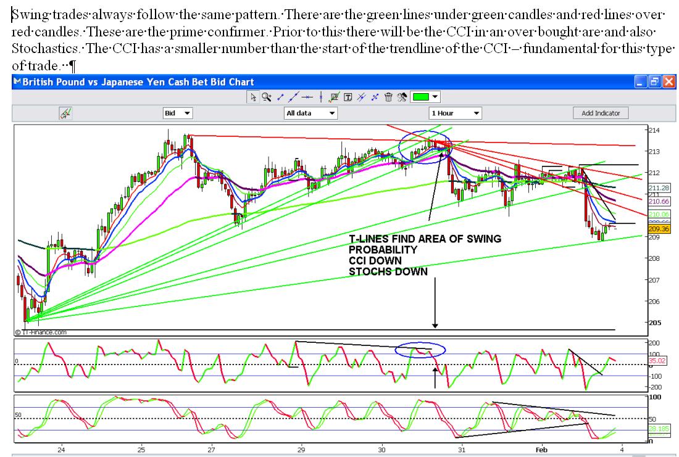Click the date label 27 on axis
Viewport: 679px width, 457px height.
[x=211, y=450]
